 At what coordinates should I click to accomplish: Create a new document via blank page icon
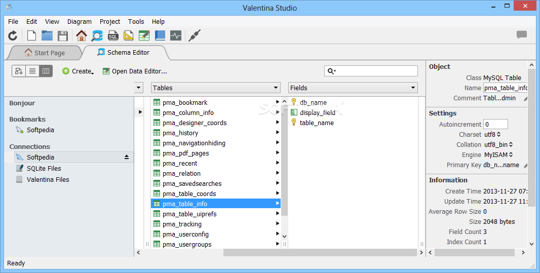[x=32, y=35]
